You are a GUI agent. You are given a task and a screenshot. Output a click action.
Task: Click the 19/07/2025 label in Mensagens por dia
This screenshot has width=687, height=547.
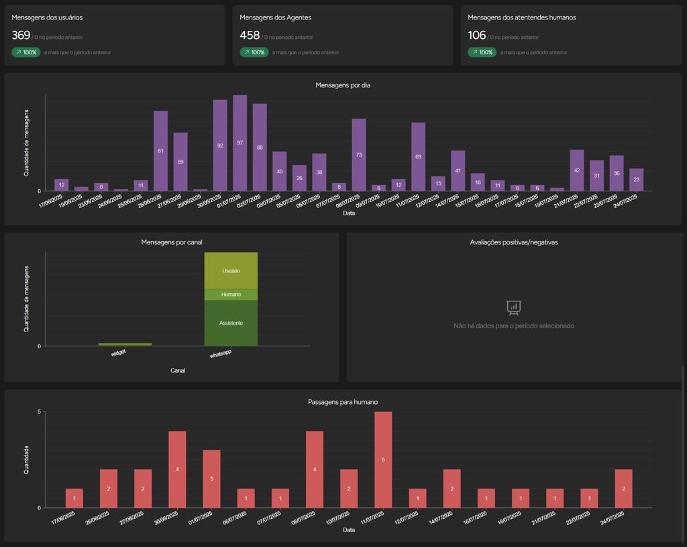pos(546,200)
